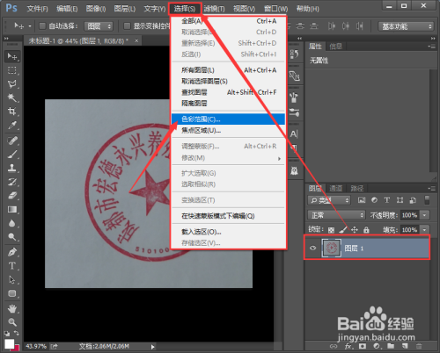Select the Eyedropper tool
Screen dimensions: 440x353
coord(12,126)
